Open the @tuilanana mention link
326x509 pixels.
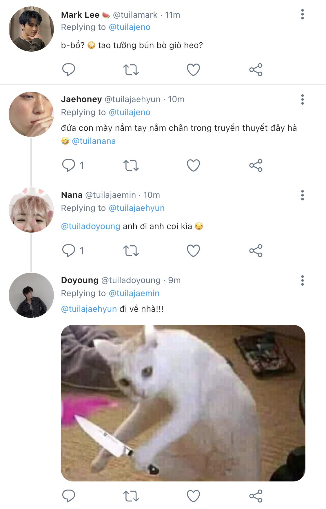coord(94,141)
